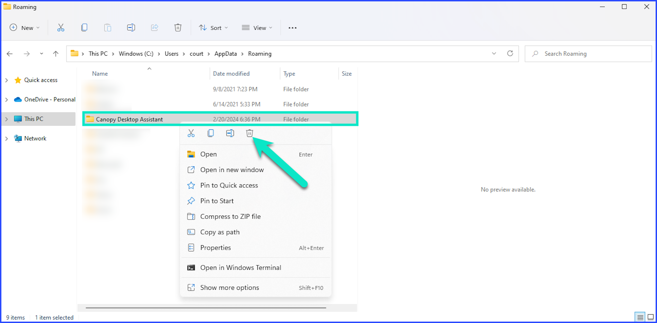The height and width of the screenshot is (323, 657).
Task: Click the Cut icon in the top toolbar
Action: [x=61, y=28]
